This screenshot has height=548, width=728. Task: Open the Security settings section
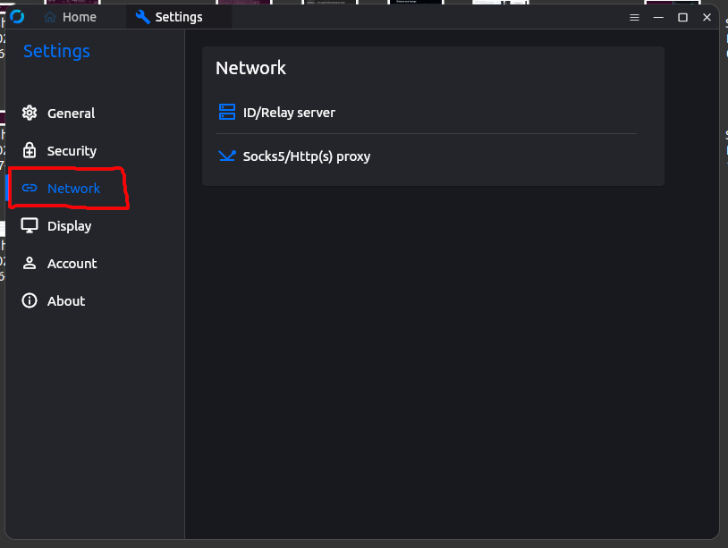pos(72,151)
